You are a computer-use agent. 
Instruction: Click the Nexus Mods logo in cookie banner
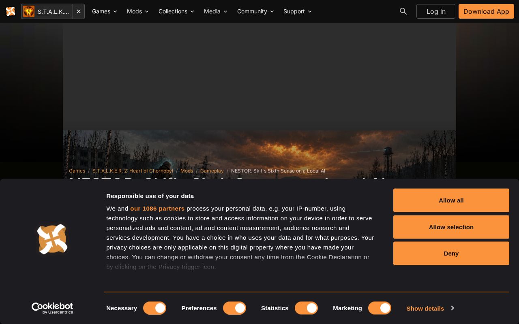tap(52, 239)
